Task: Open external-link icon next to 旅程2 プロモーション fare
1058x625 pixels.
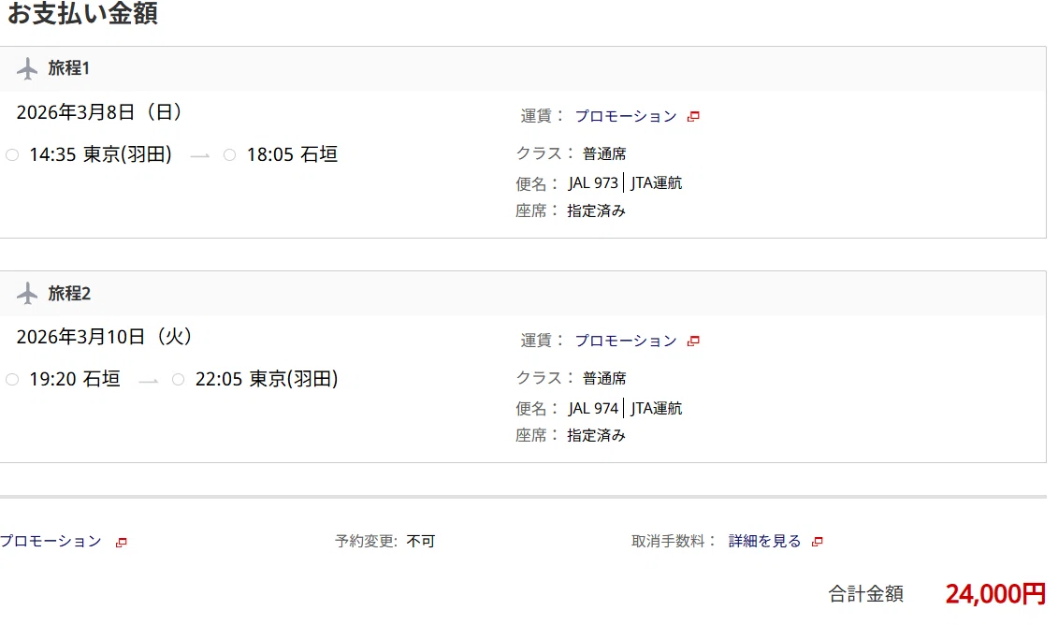Action: coord(693,341)
